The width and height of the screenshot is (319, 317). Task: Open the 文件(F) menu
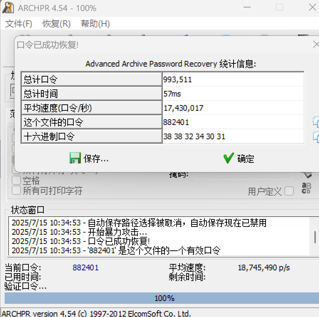(x=19, y=24)
